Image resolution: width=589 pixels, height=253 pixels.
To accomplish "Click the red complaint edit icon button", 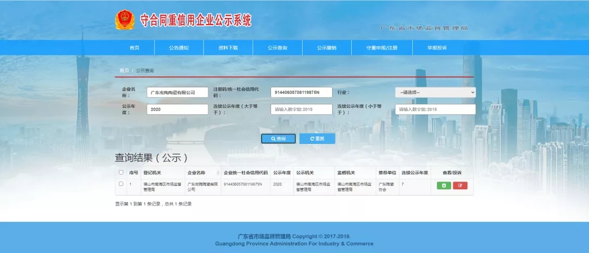I will click(460, 185).
